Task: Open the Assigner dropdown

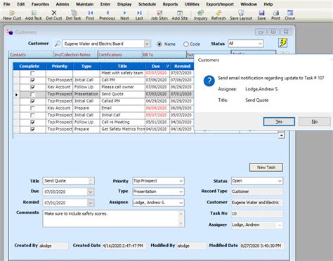Action: (280, 225)
